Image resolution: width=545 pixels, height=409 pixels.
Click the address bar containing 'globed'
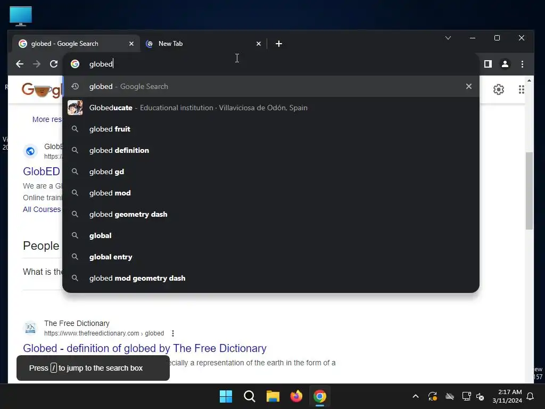271,64
